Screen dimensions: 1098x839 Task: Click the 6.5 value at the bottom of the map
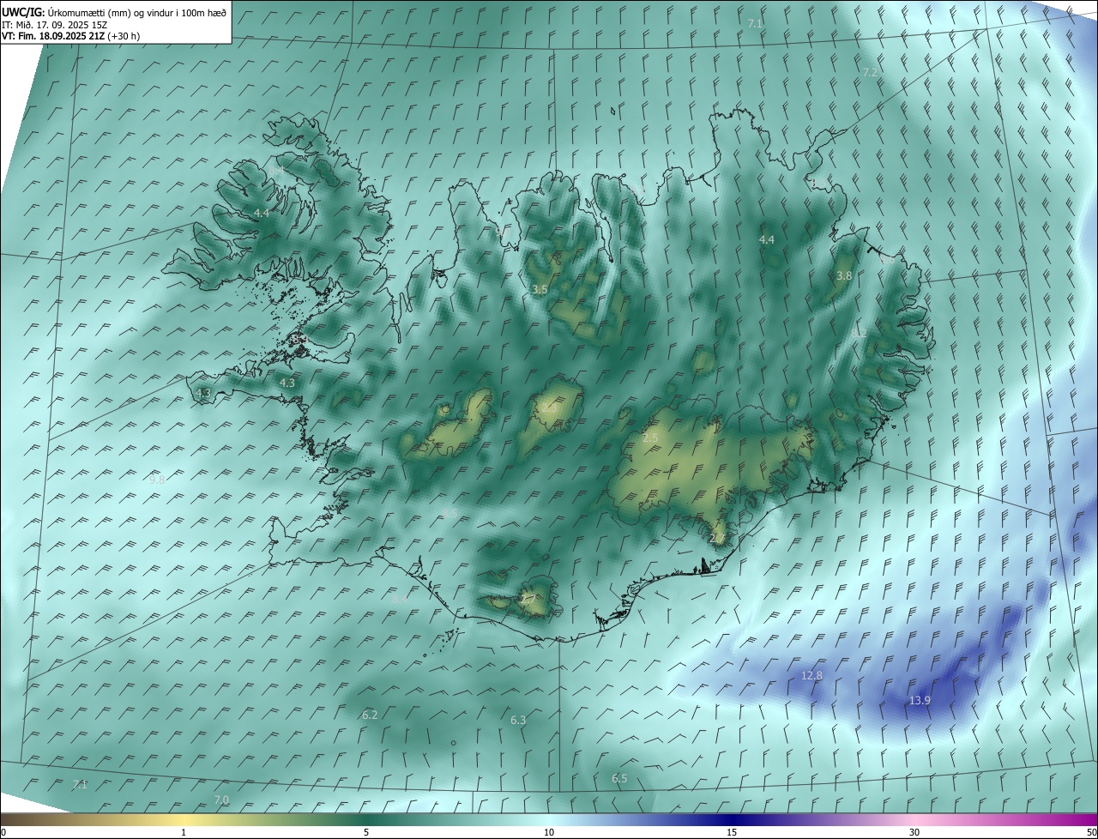click(619, 778)
